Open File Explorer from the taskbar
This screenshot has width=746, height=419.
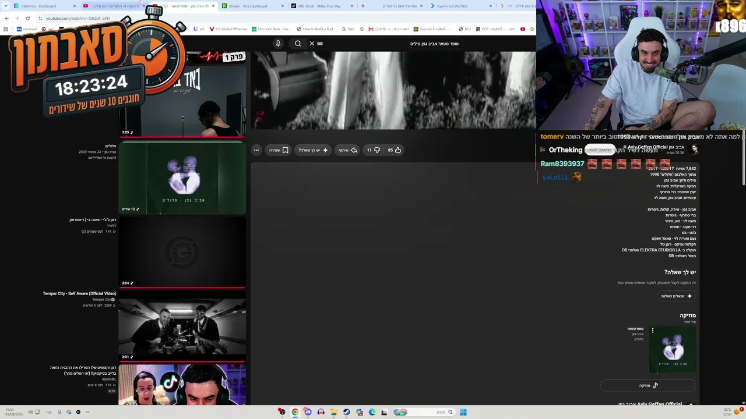click(x=333, y=412)
